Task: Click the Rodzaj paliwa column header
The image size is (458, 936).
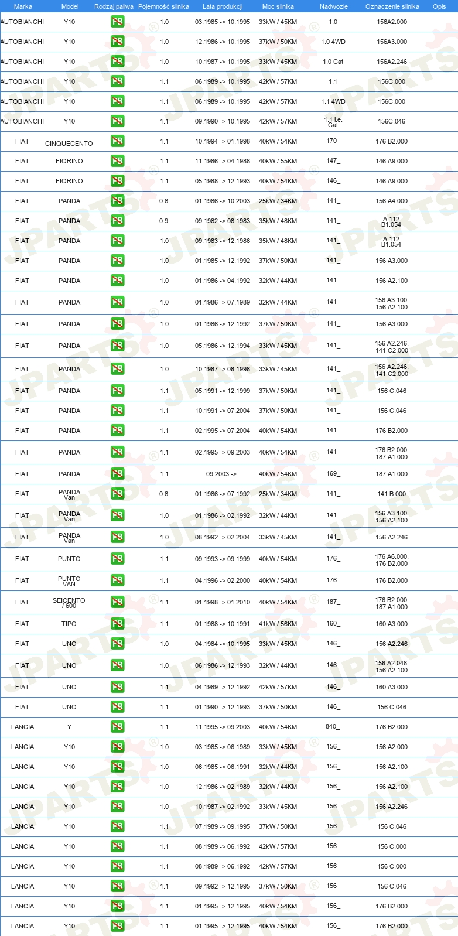Action: (114, 6)
